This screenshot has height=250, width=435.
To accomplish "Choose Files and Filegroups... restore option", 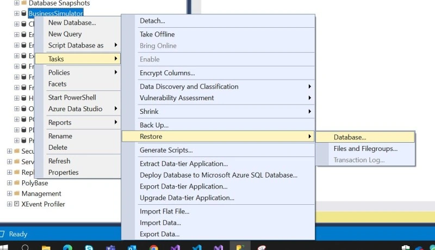I will 365,149.
